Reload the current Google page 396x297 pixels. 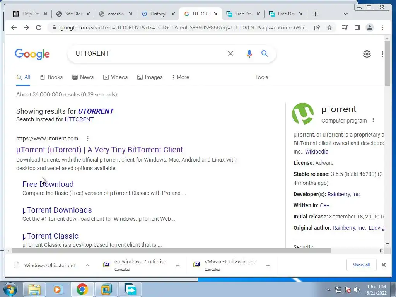39,27
